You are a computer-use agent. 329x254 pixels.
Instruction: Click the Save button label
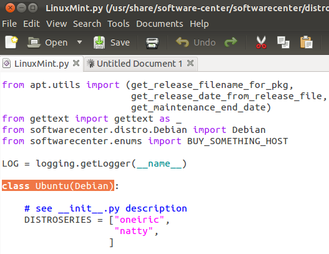click(120, 42)
